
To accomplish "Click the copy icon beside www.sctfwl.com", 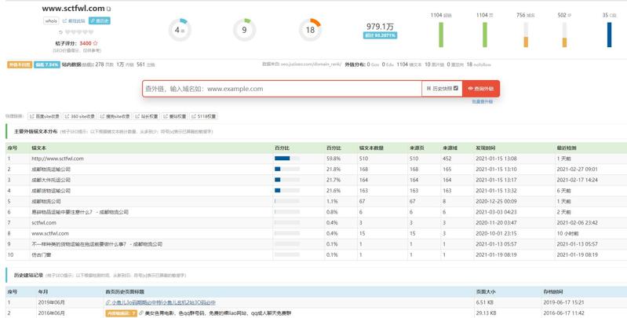I will (109, 9).
